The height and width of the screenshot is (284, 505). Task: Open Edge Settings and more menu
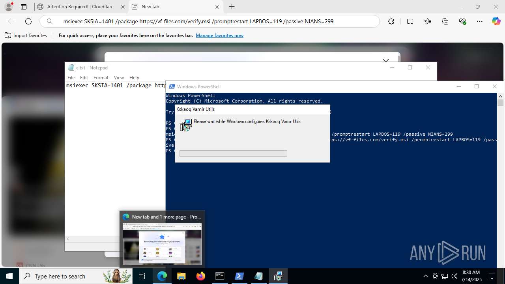(x=480, y=21)
